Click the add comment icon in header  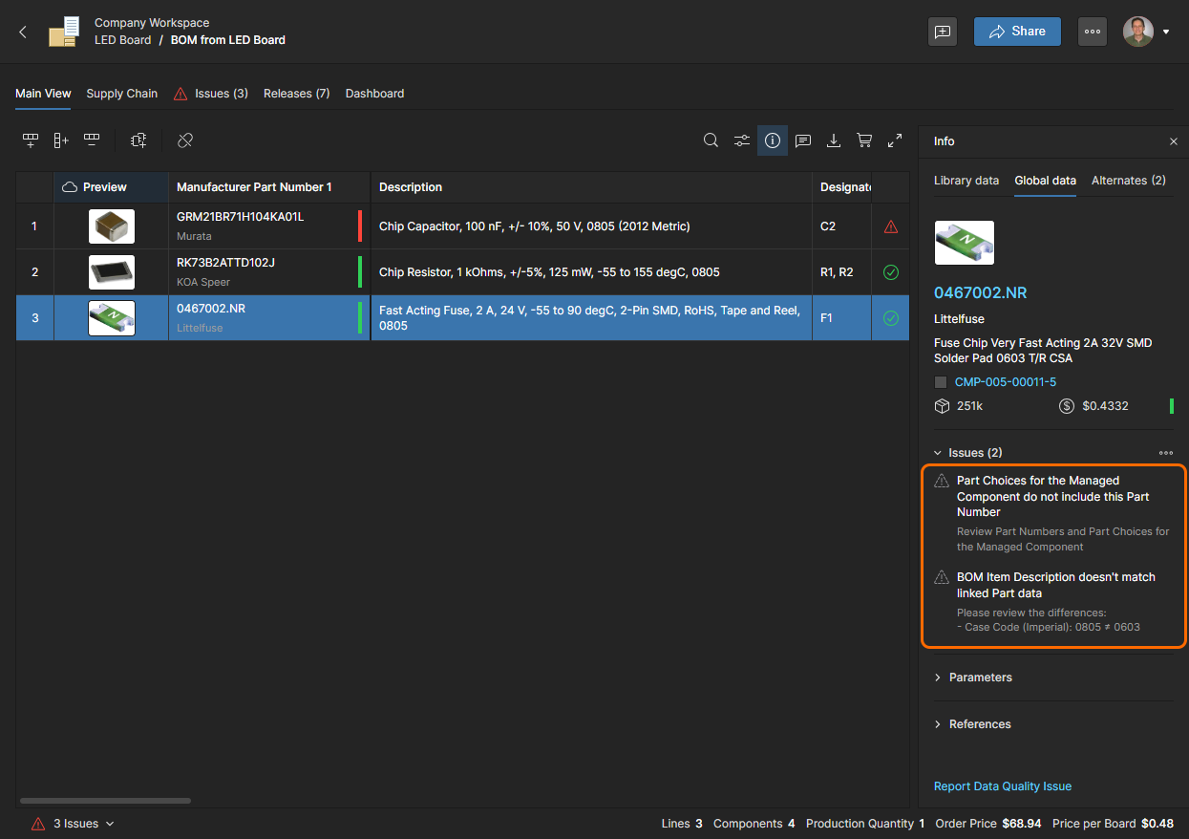tap(943, 32)
